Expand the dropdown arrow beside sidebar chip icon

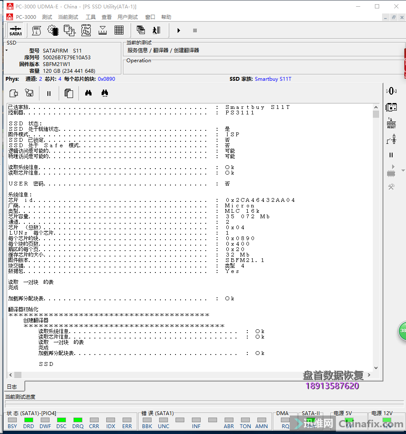403,170
